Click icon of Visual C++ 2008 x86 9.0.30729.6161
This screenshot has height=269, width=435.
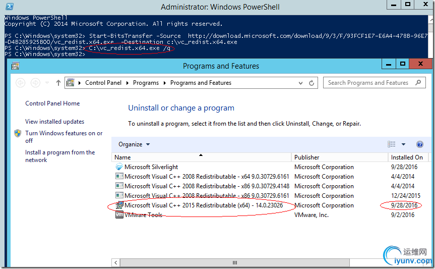click(119, 195)
